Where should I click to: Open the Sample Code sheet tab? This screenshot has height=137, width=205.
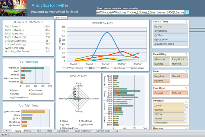103,131
